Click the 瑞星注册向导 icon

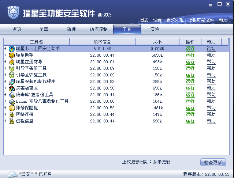[12, 62]
